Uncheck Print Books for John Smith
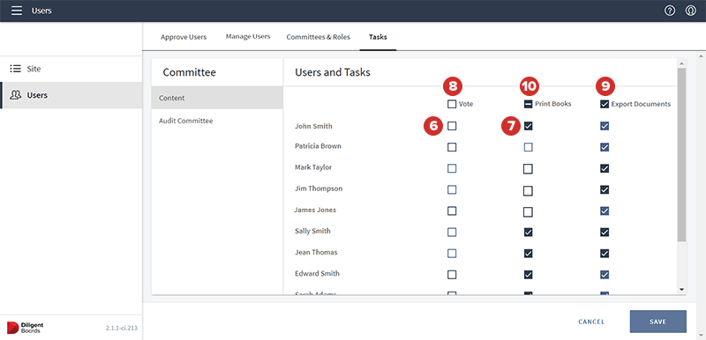The height and width of the screenshot is (340, 706). coord(528,126)
